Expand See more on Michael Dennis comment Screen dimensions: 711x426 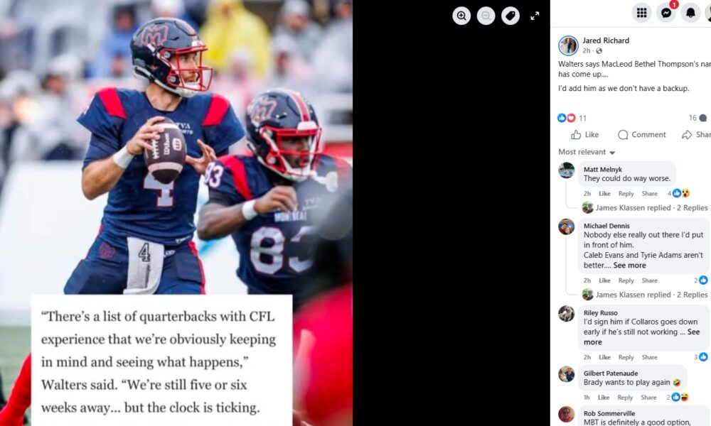coord(629,266)
